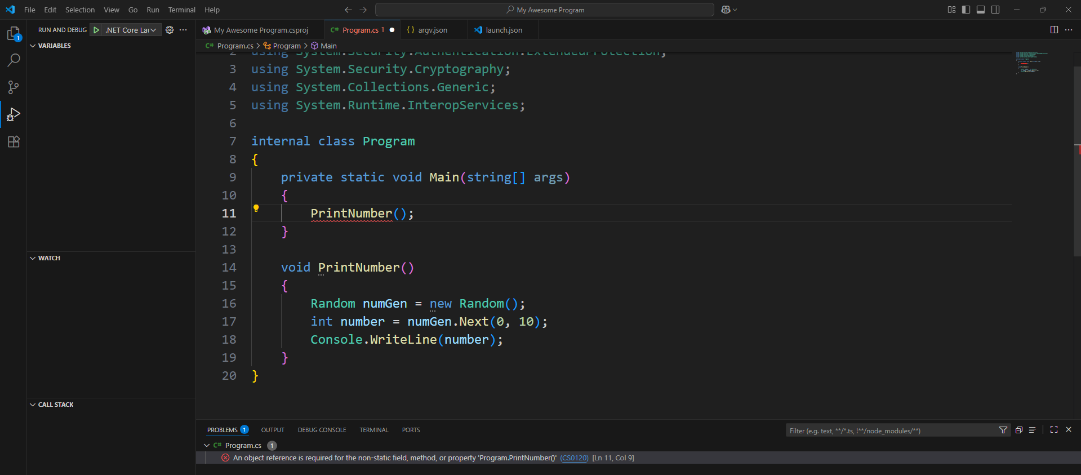Image resolution: width=1081 pixels, height=475 pixels.
Task: Close the bottom panel
Action: point(1069,429)
